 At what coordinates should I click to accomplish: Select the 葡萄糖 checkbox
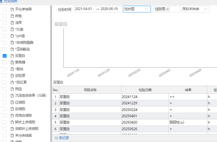pos(5,63)
